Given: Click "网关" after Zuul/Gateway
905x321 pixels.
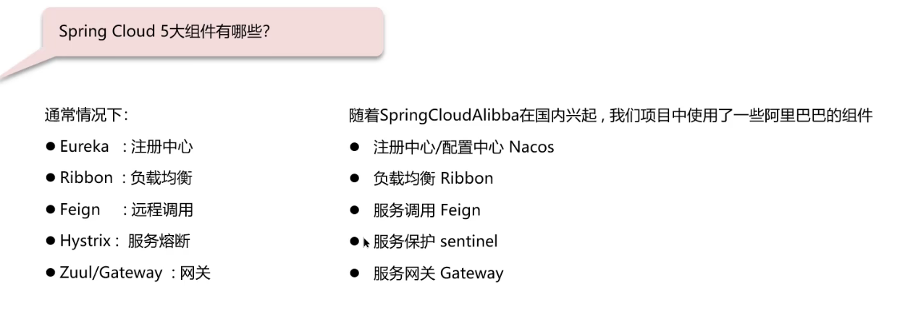Looking at the screenshot, I should click(x=195, y=273).
